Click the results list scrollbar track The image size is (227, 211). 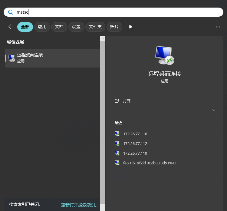pos(103,122)
